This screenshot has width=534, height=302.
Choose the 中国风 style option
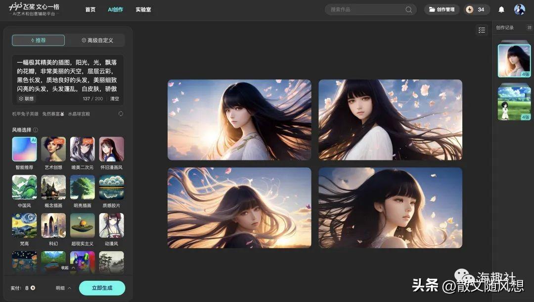24,188
